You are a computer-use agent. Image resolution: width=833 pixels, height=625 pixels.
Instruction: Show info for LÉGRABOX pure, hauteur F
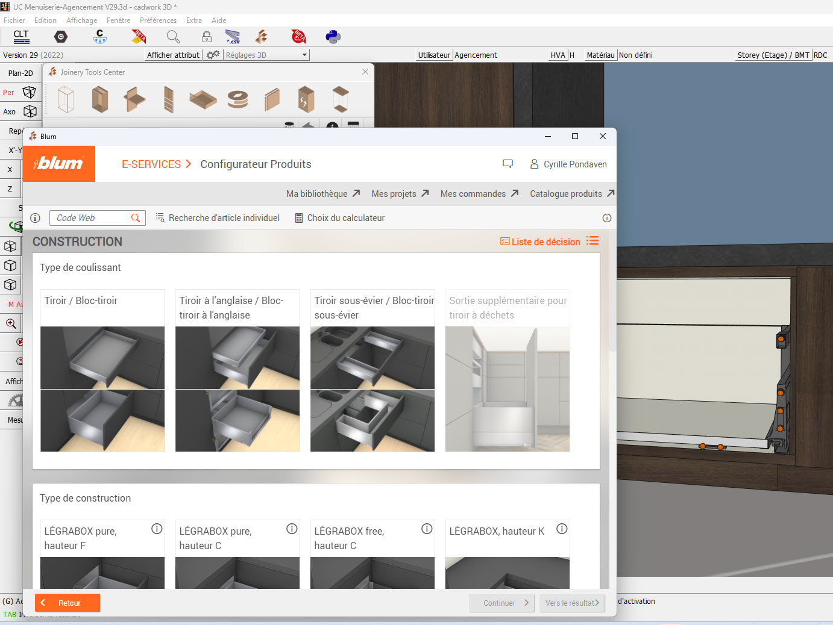point(157,529)
